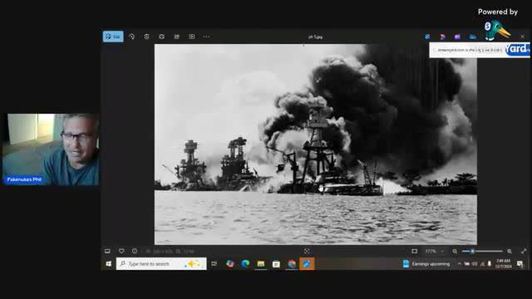The image size is (532, 299).
Task: Zoom in with the plus magnifier icon
Action: tap(510, 251)
